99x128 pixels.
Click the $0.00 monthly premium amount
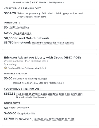(8, 78)
